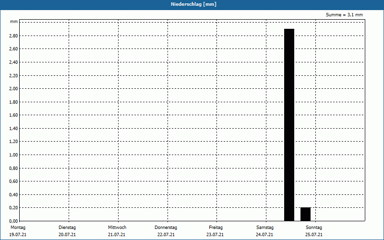This screenshot has width=384, height=240.
Task: Click the Sonntag day label
Action: coord(314,228)
